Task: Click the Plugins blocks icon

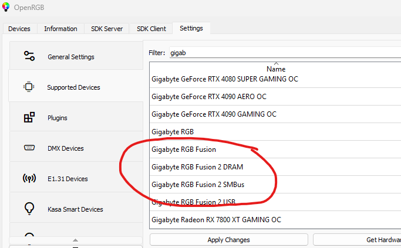Action: point(29,117)
